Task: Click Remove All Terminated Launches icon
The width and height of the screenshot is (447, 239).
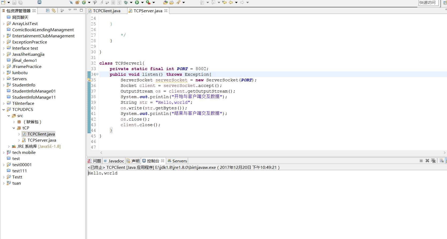Action: 433,161
